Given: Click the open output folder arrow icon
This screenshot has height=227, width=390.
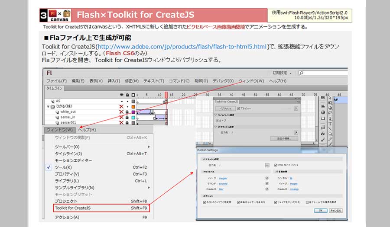Looking at the screenshot, I should pos(296,132).
